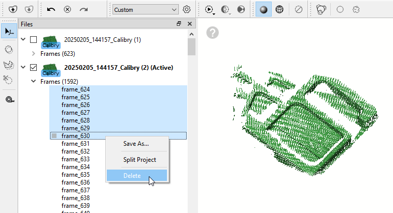Viewport: 393px width, 213px height.
Task: Select project 20250205_144157_Calibry (1)
Action: pos(103,40)
